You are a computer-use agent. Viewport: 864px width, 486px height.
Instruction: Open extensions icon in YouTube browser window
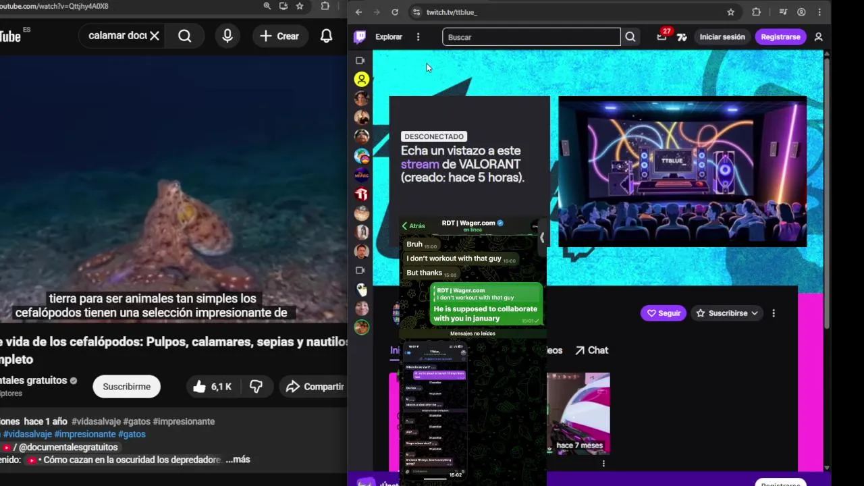tap(325, 6)
